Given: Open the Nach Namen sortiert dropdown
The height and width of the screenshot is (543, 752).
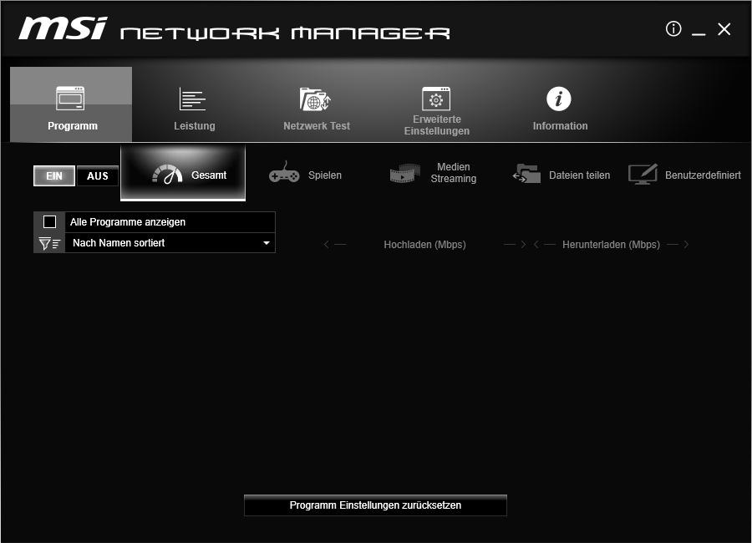Looking at the screenshot, I should point(170,243).
